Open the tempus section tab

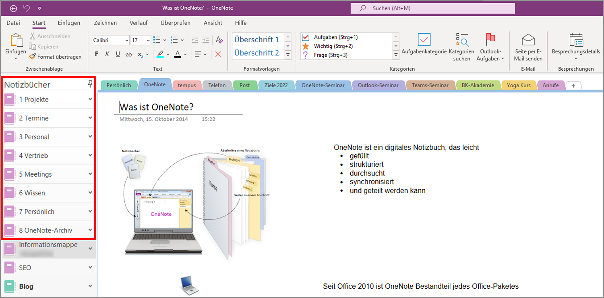coord(187,85)
